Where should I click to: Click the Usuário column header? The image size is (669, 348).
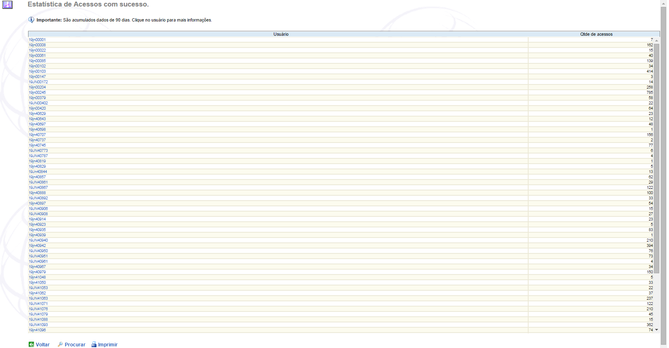click(x=281, y=34)
